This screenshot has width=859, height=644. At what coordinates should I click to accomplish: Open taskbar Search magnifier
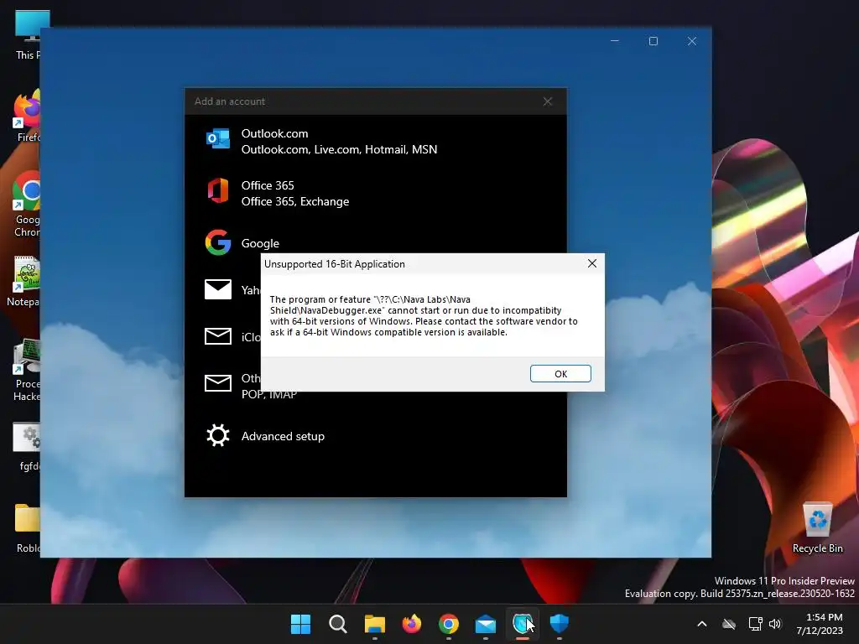[337, 624]
